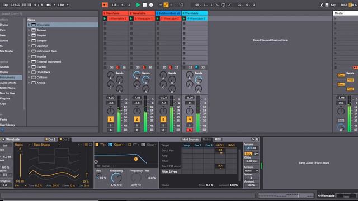Select the Sampler item in the browser
This screenshot has width=358, height=201.
point(41,41)
